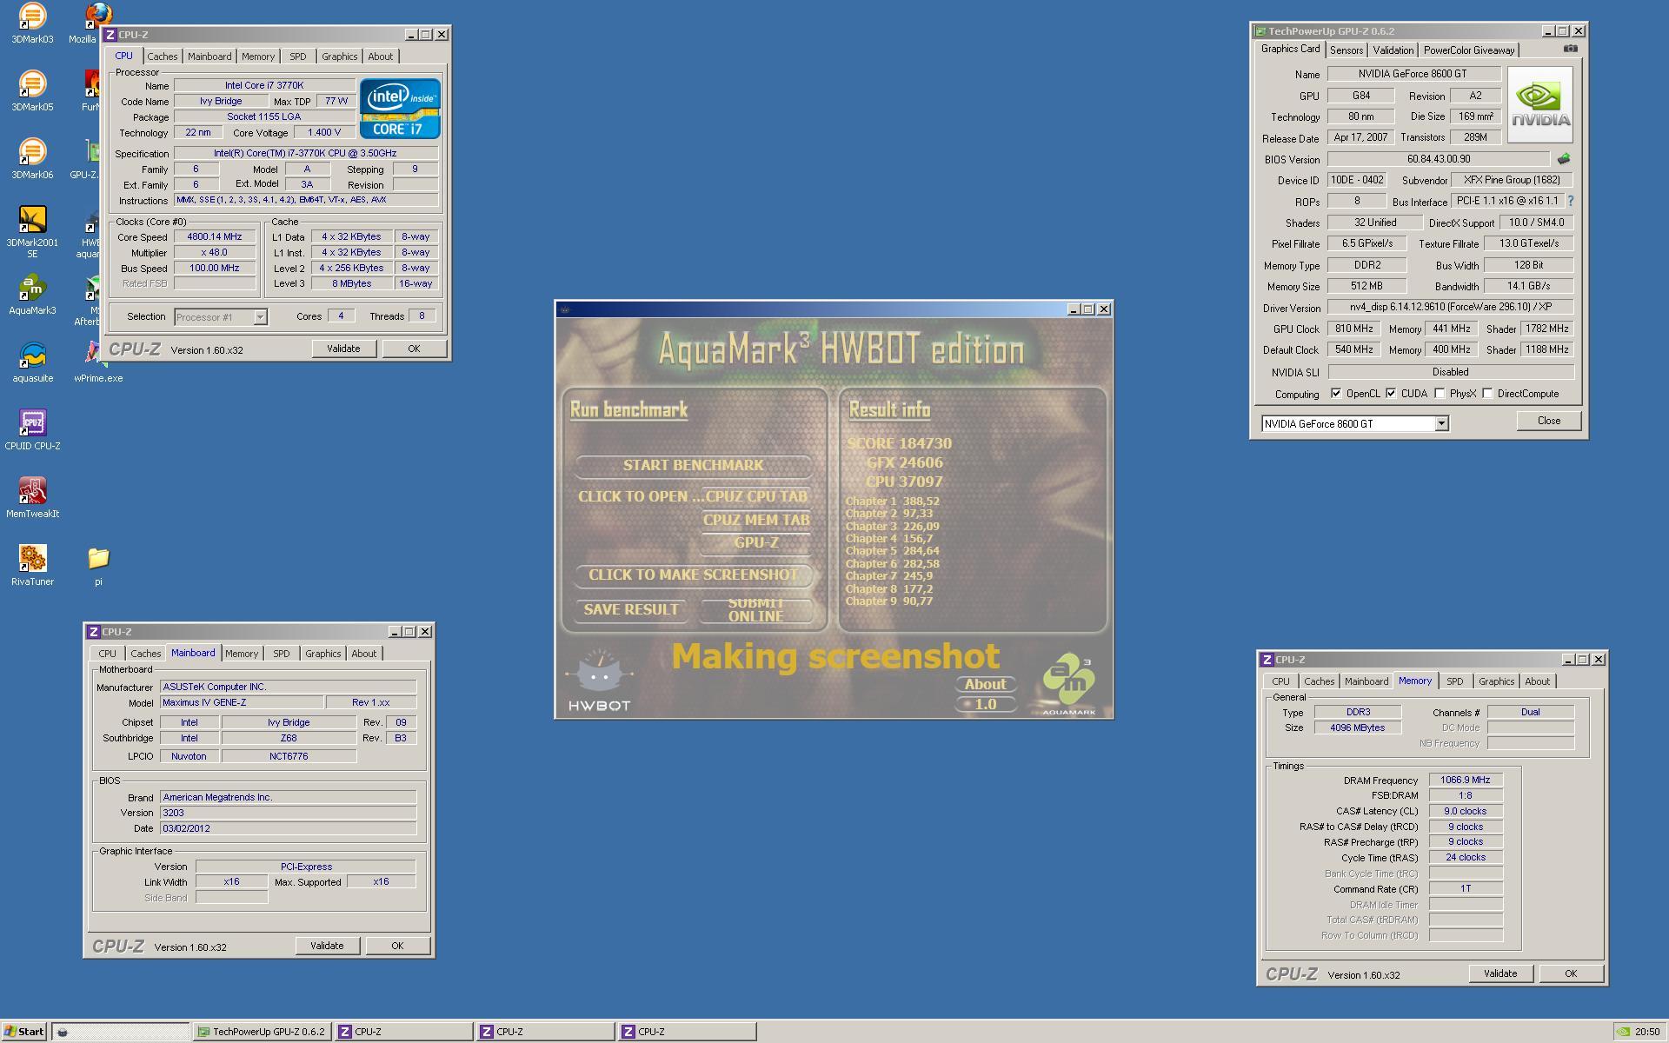Open the MemTweakIt desktop icon
The image size is (1669, 1043).
click(32, 497)
